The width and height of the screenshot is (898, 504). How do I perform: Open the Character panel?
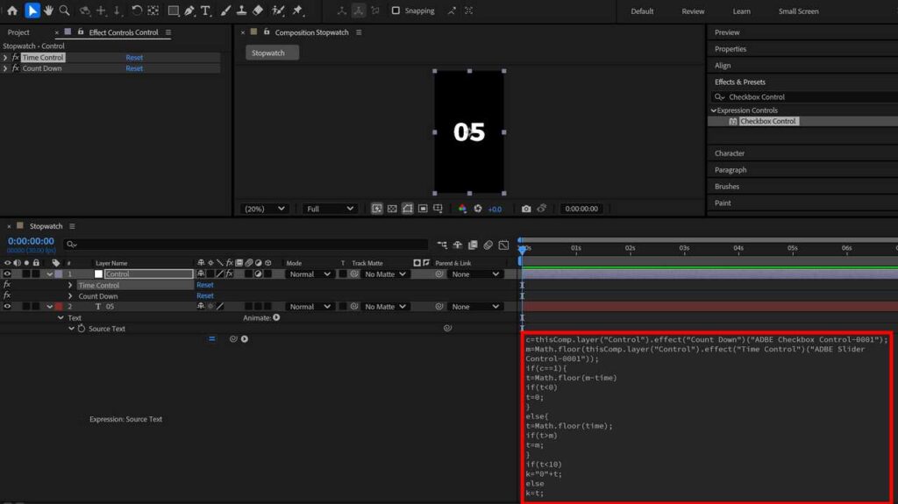pyautogui.click(x=730, y=153)
